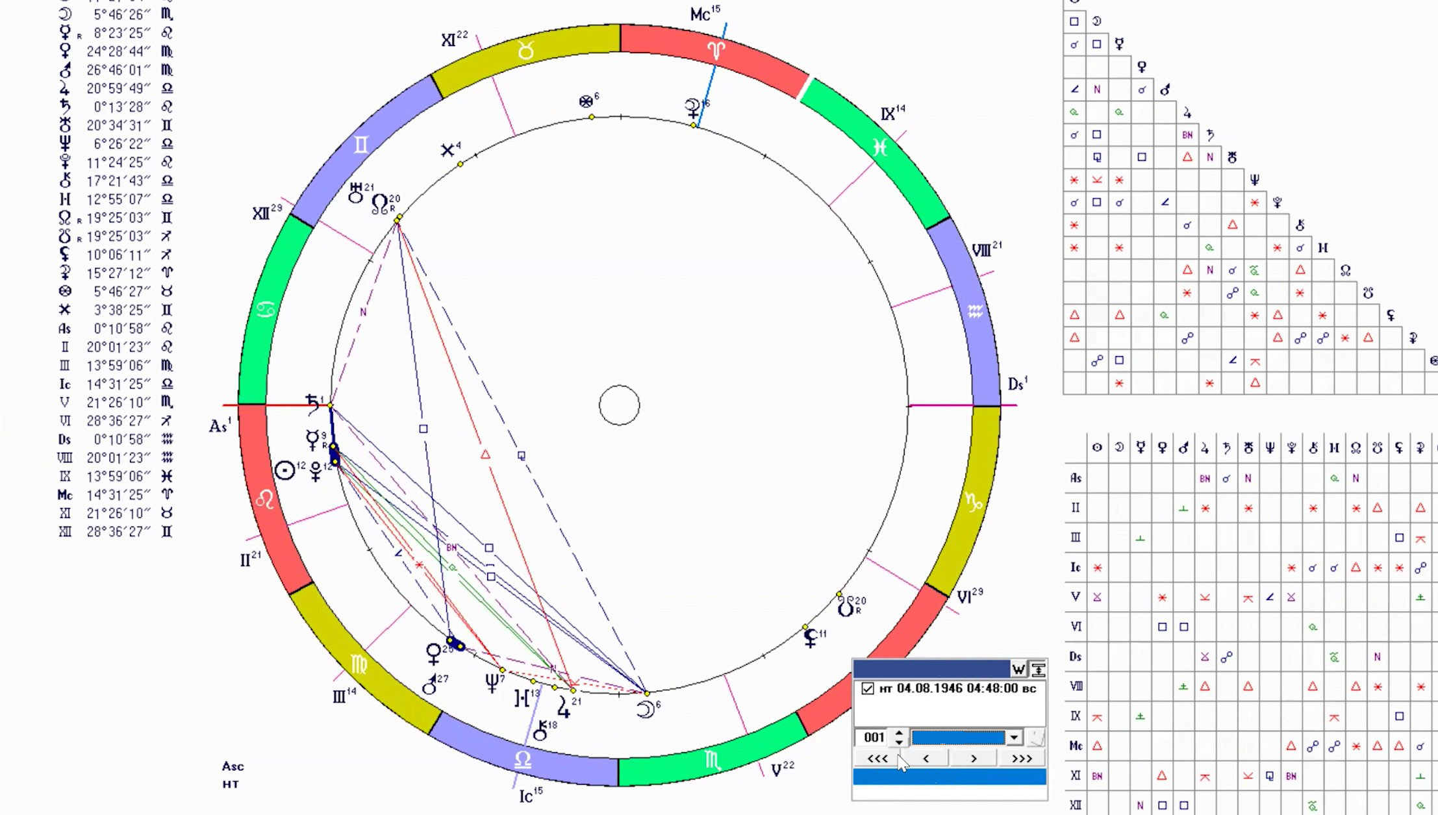
Task: Uncheck the 04.08.1946 chart checkbox
Action: pos(868,688)
